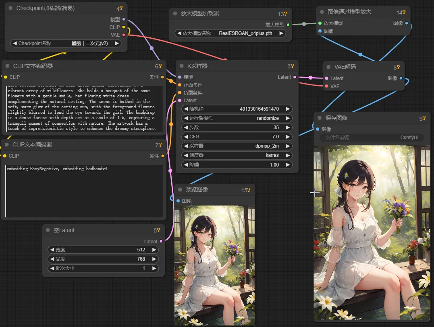Toggle collapse dot on the Checkpoint加载器(简易) node
This screenshot has height=327, width=434.
point(11,8)
